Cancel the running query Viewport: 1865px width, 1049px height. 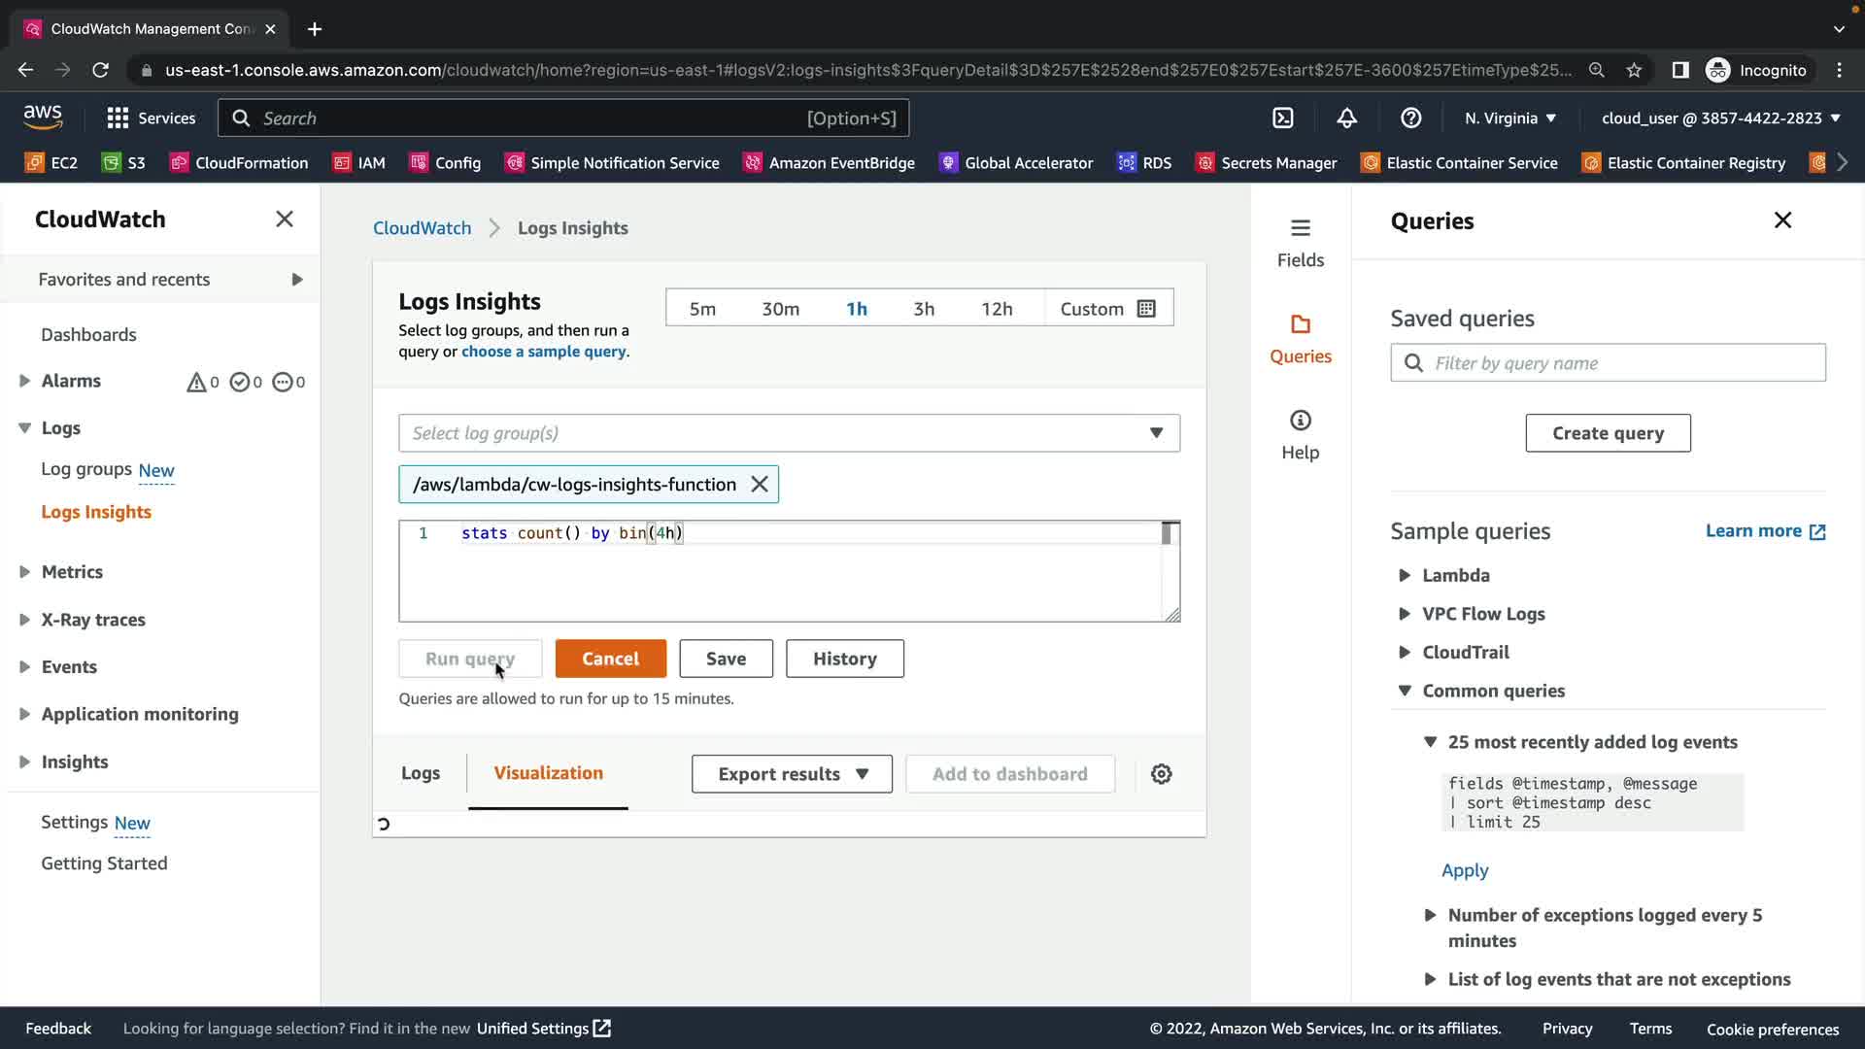[610, 659]
